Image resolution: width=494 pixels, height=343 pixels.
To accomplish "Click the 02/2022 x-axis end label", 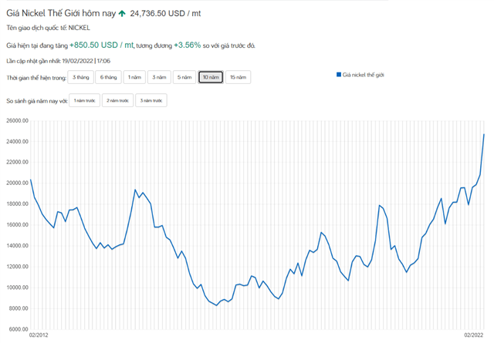I will point(474,335).
